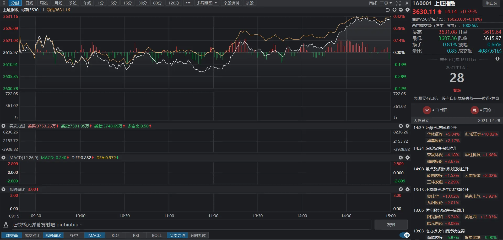Toggle the BOLL indicator

click(x=157, y=236)
